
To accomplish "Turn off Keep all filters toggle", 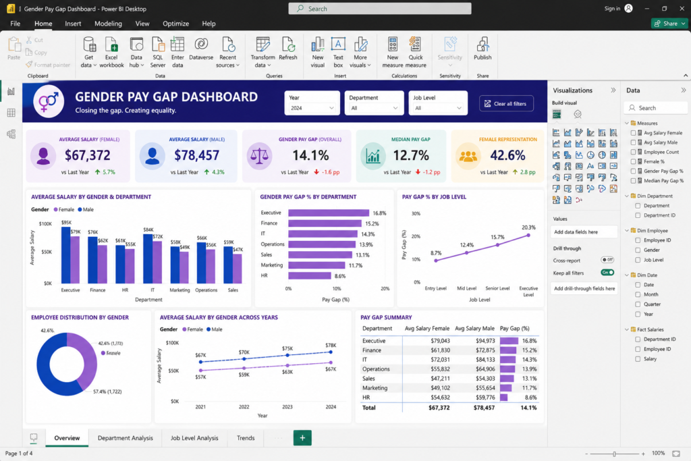I will pos(607,273).
